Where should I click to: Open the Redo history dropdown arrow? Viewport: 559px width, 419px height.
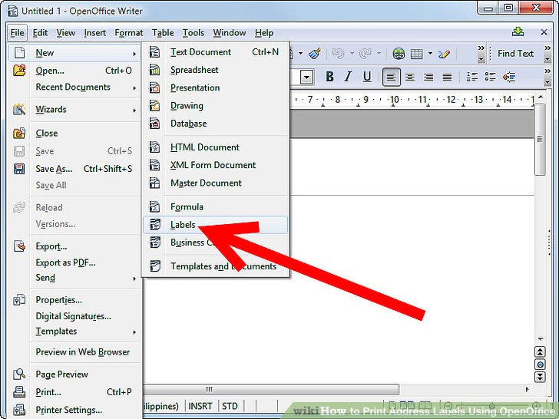coord(379,54)
